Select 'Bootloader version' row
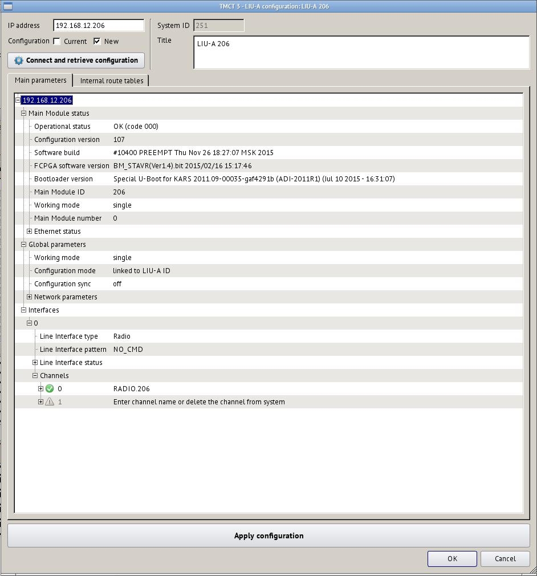 [x=269, y=179]
